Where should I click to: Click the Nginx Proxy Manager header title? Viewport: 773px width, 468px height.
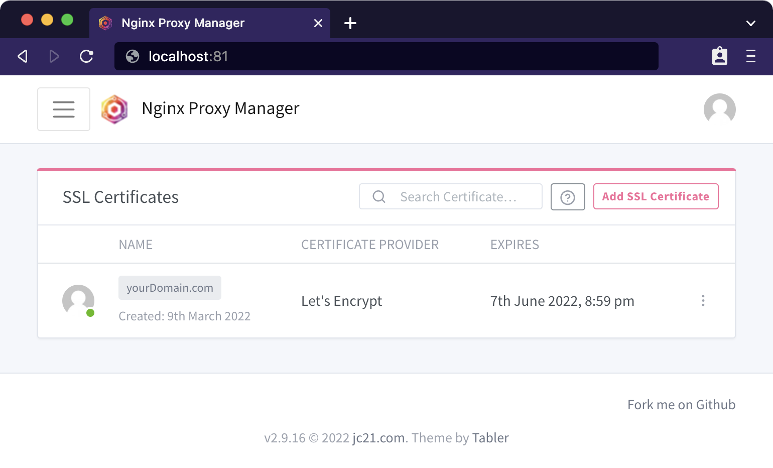coord(220,108)
